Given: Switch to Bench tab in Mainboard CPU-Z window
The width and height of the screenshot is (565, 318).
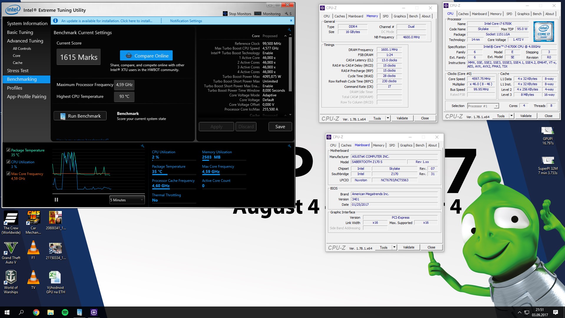Looking at the screenshot, I should (420, 145).
